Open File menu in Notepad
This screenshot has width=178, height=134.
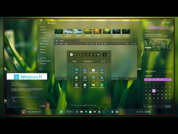[x=57, y=44]
